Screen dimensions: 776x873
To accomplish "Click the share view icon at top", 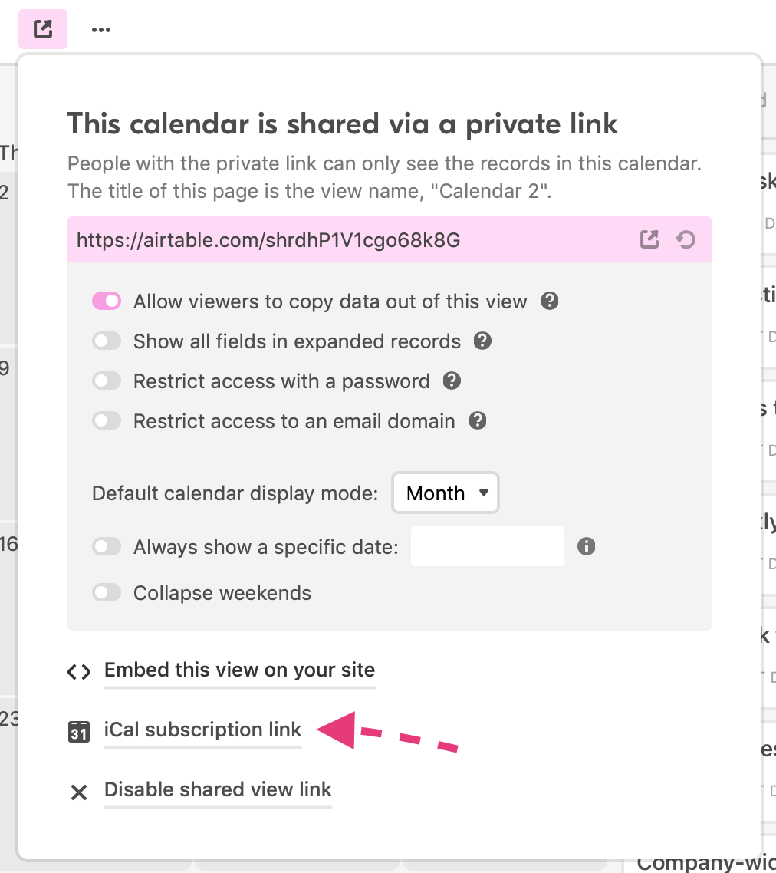I will click(43, 29).
